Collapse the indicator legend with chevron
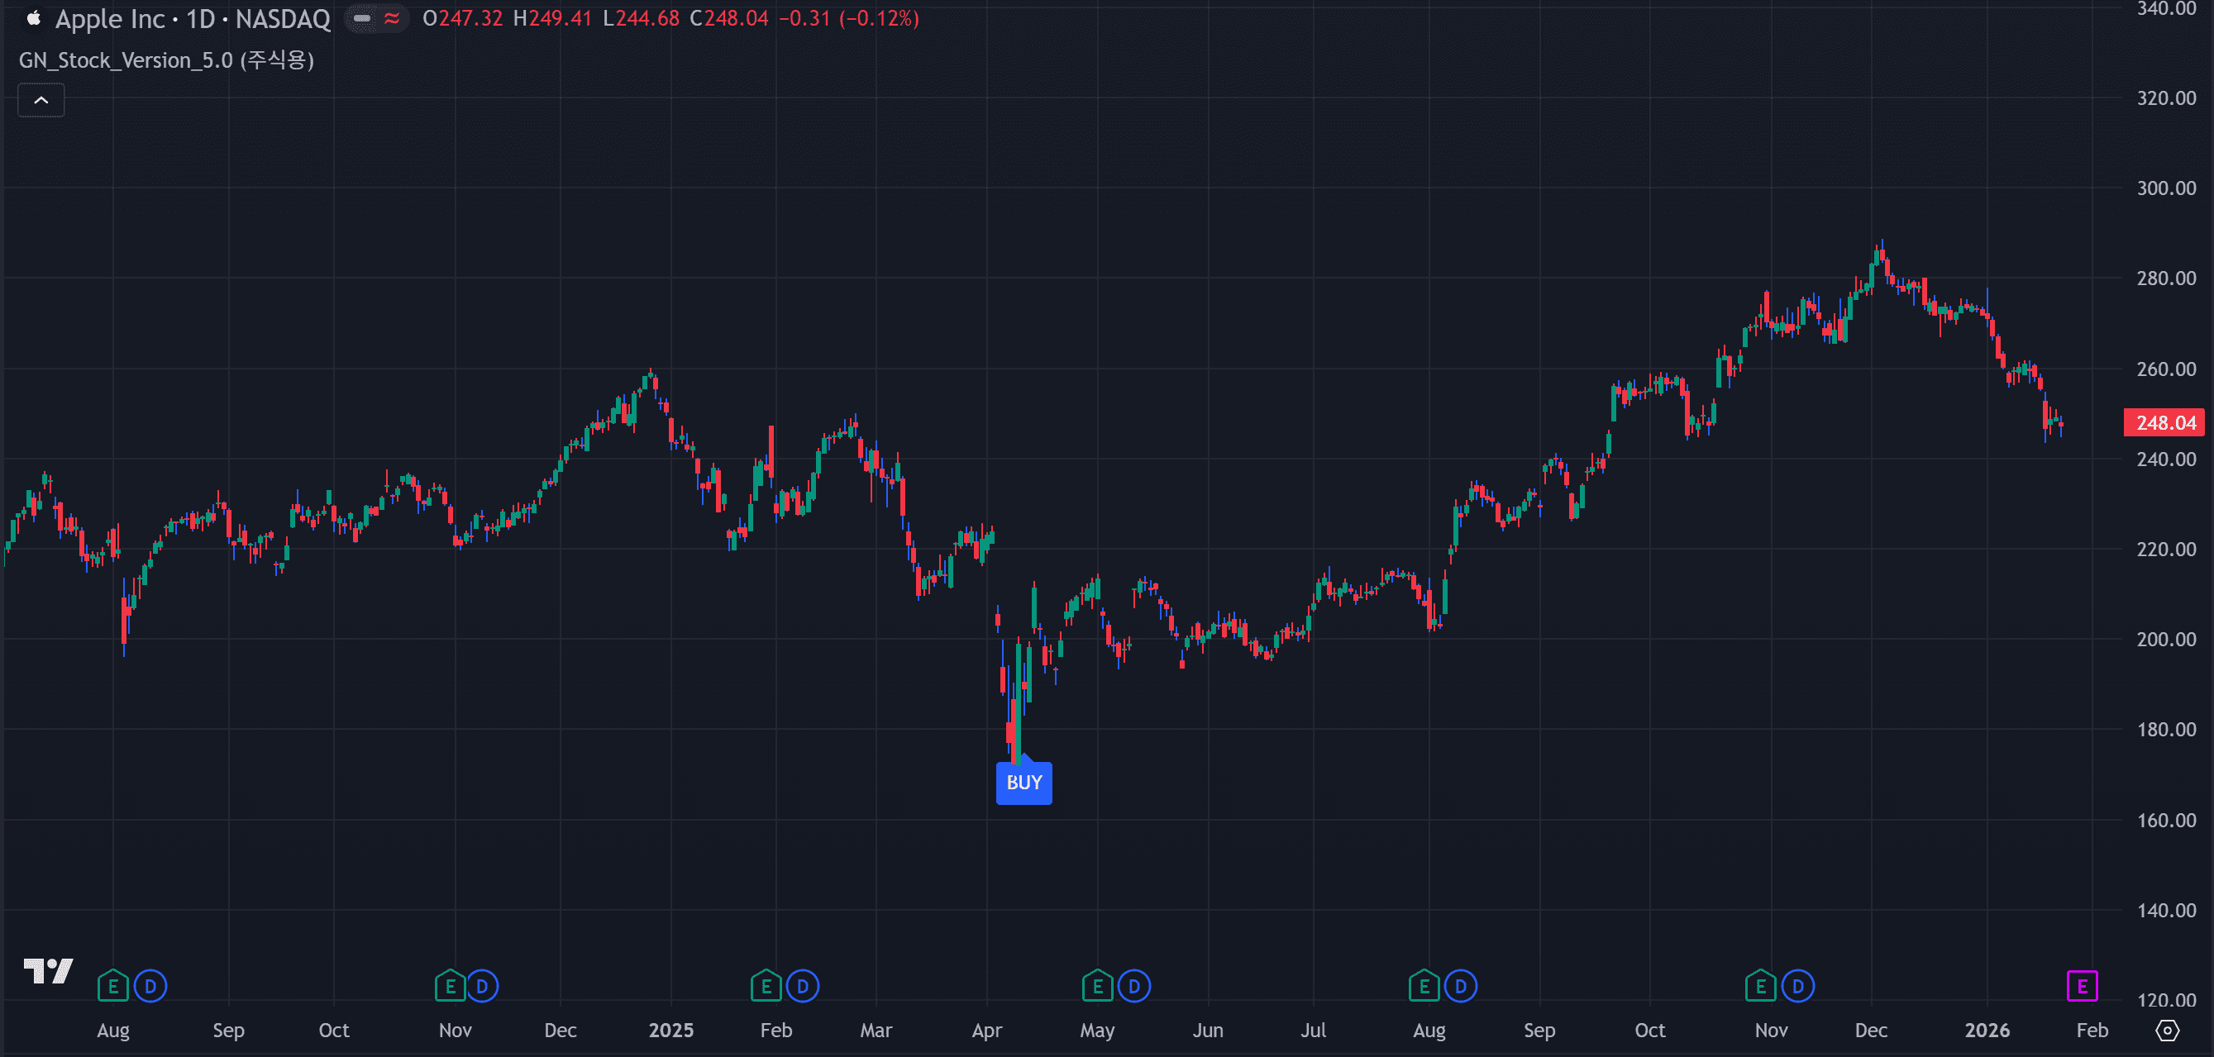The image size is (2214, 1057). pos(41,101)
